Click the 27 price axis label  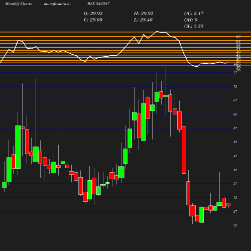point(235,211)
